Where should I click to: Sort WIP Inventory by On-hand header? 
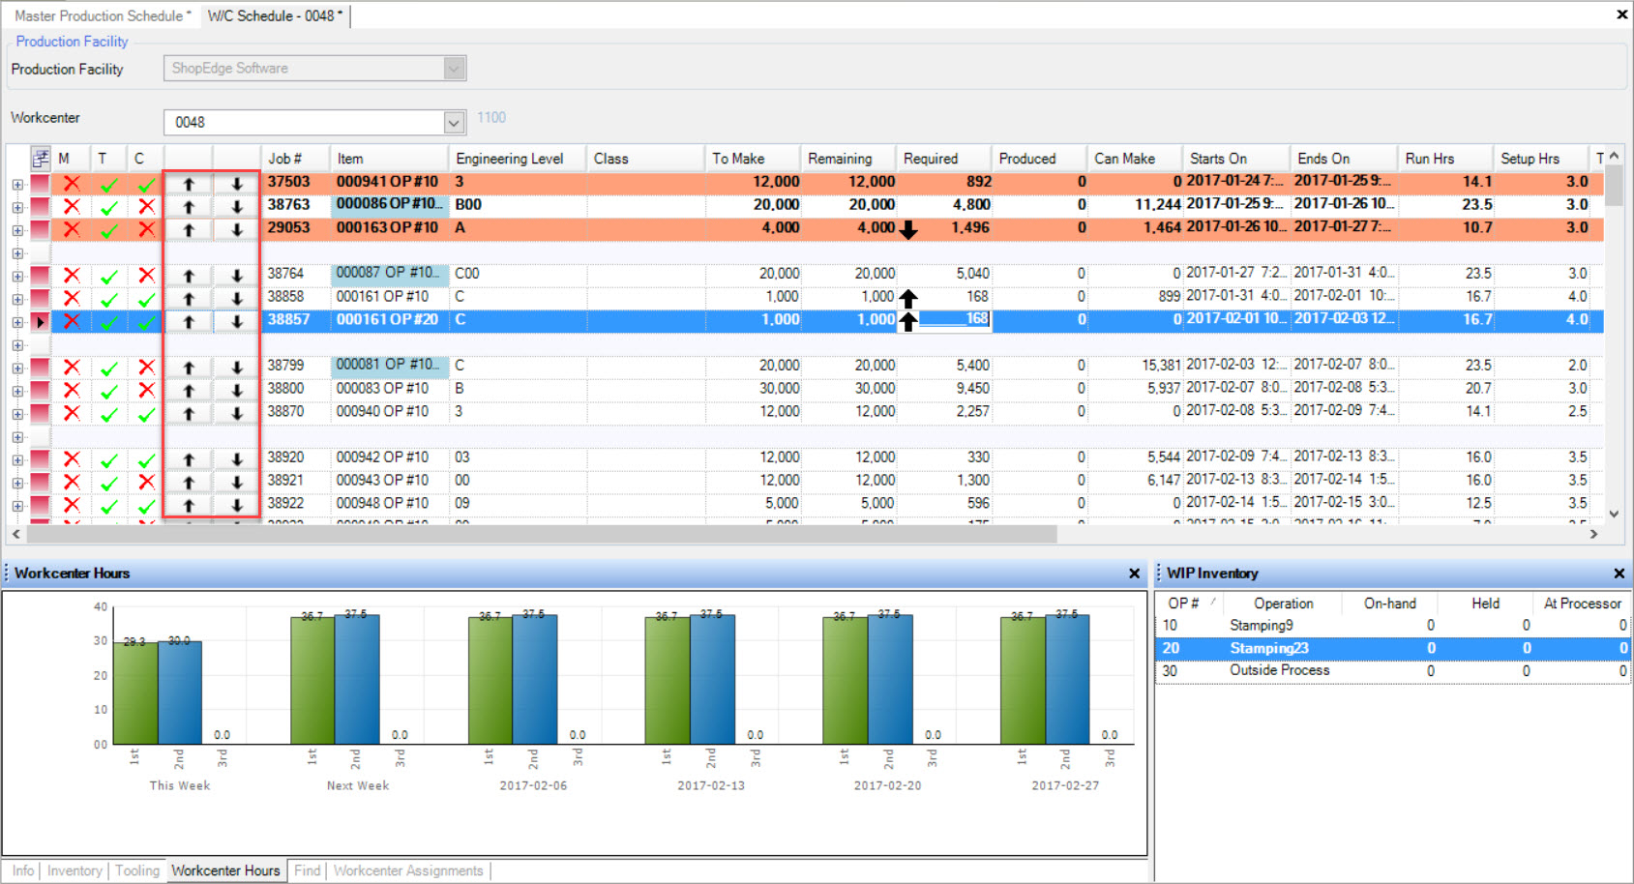pos(1389,603)
